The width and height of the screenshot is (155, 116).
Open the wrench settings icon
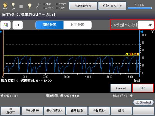tap(38, 6)
